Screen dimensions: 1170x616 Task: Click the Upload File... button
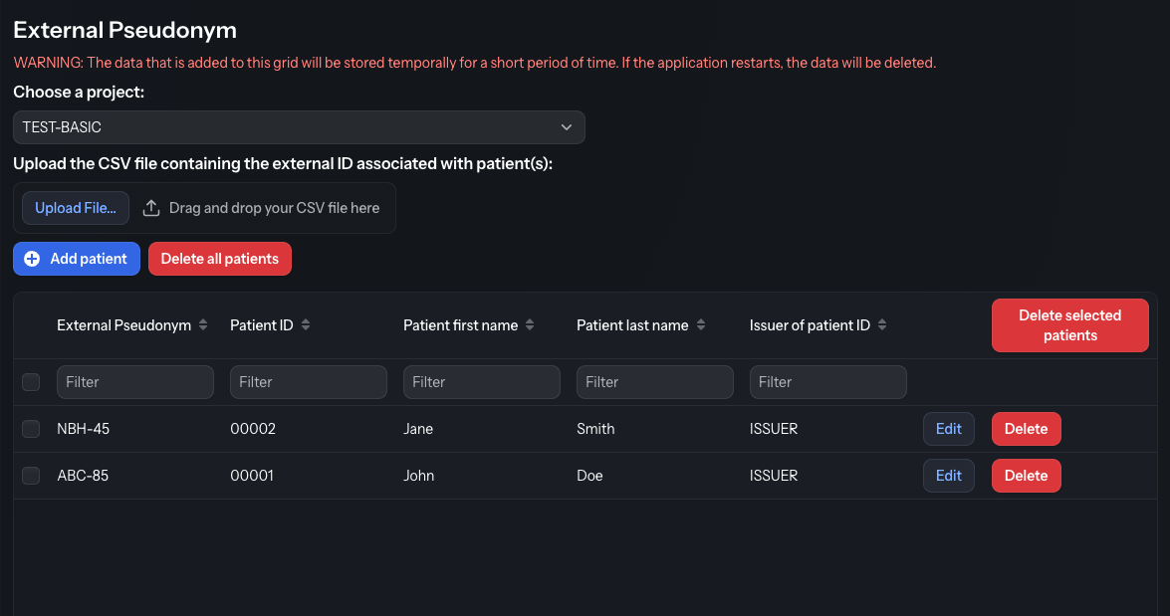[x=76, y=208]
